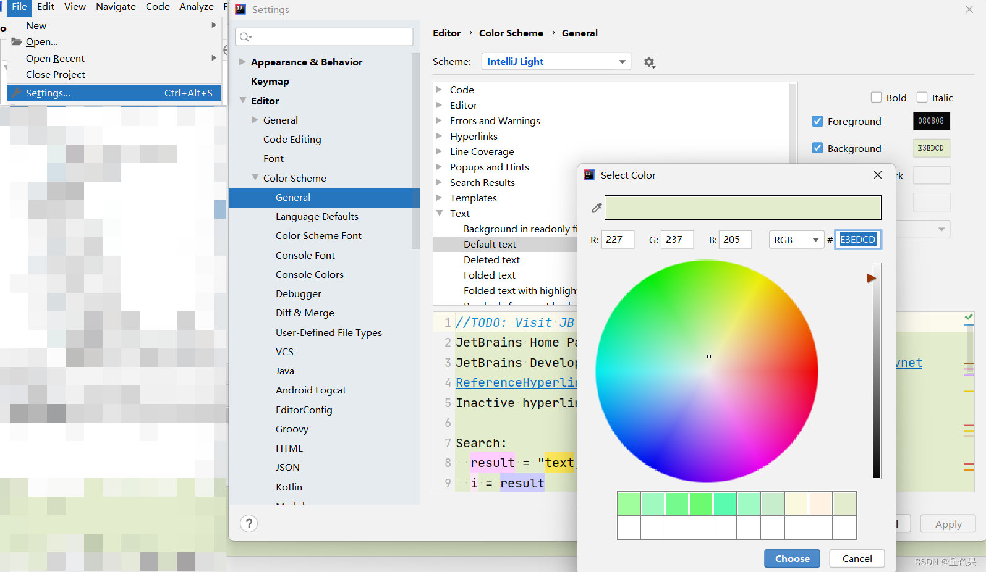
Task: Click the hex color code field
Action: (858, 240)
